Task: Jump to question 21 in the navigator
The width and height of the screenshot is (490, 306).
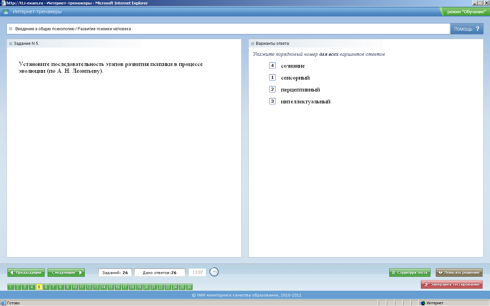Action: click(x=153, y=287)
